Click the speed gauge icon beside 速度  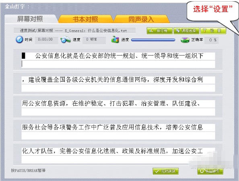66,39
